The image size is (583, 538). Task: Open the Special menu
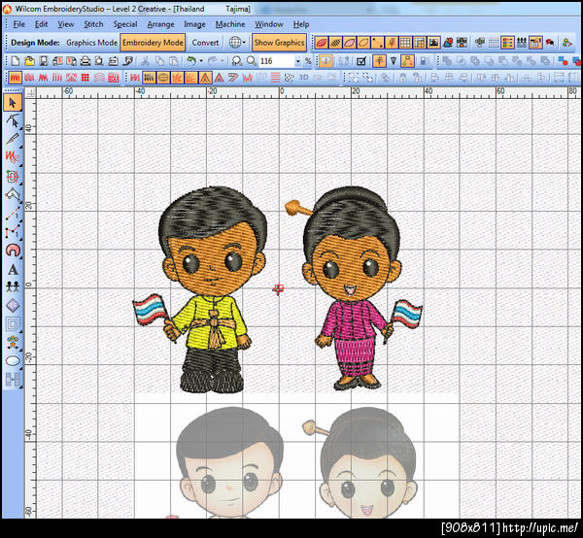point(125,24)
